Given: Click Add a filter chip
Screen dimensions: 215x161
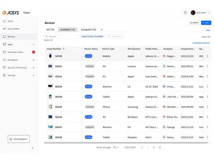Looking at the screenshot, I should [x=115, y=36].
